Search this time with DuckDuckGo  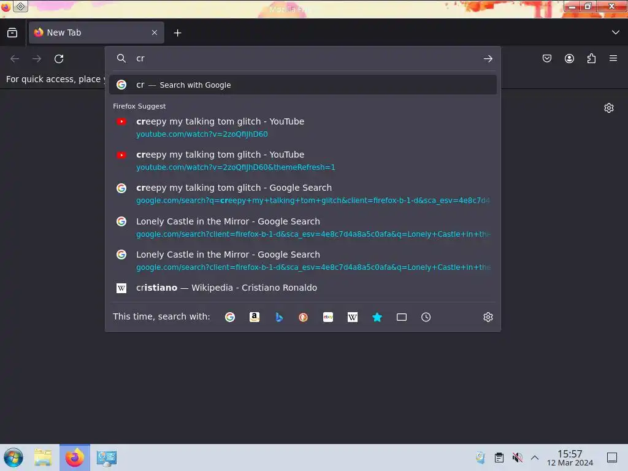click(303, 317)
